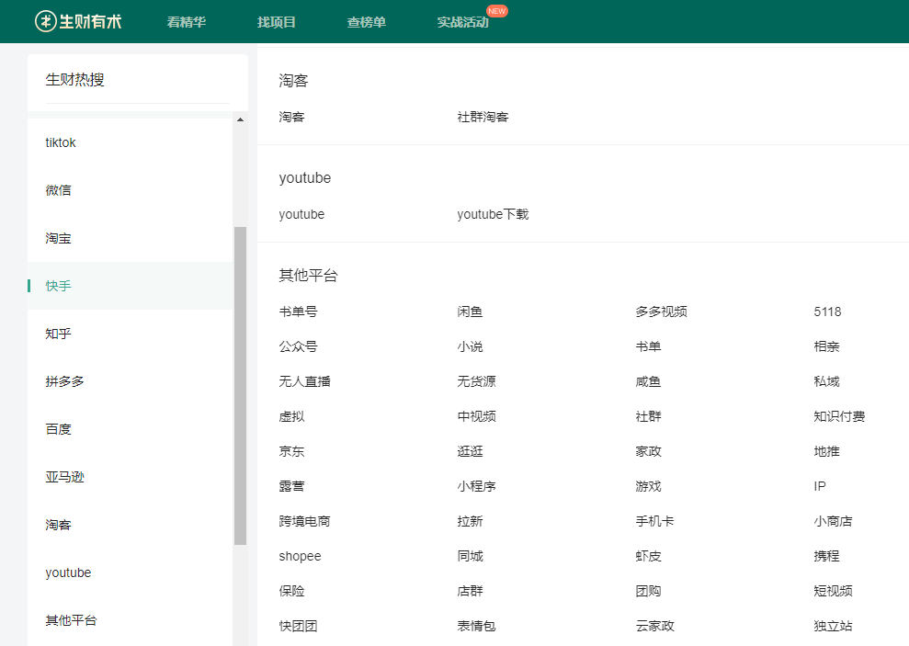Select 拼多多 in the sidebar
Image resolution: width=909 pixels, height=646 pixels.
click(x=131, y=381)
